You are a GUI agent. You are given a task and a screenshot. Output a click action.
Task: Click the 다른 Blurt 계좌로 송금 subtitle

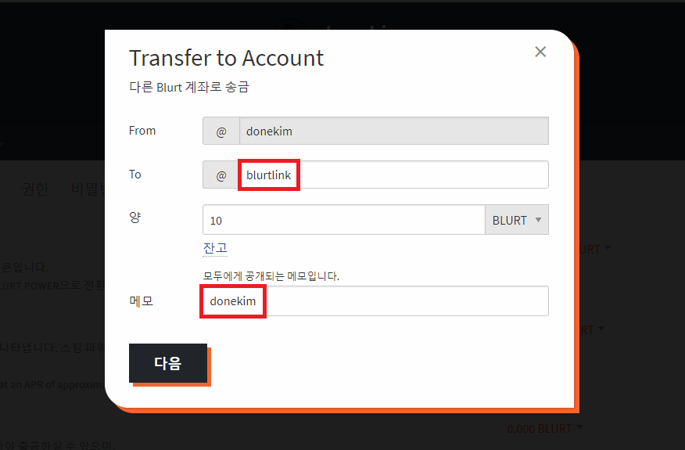[x=188, y=87]
